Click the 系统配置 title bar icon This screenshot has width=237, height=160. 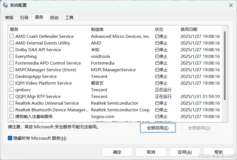(x=6, y=5)
